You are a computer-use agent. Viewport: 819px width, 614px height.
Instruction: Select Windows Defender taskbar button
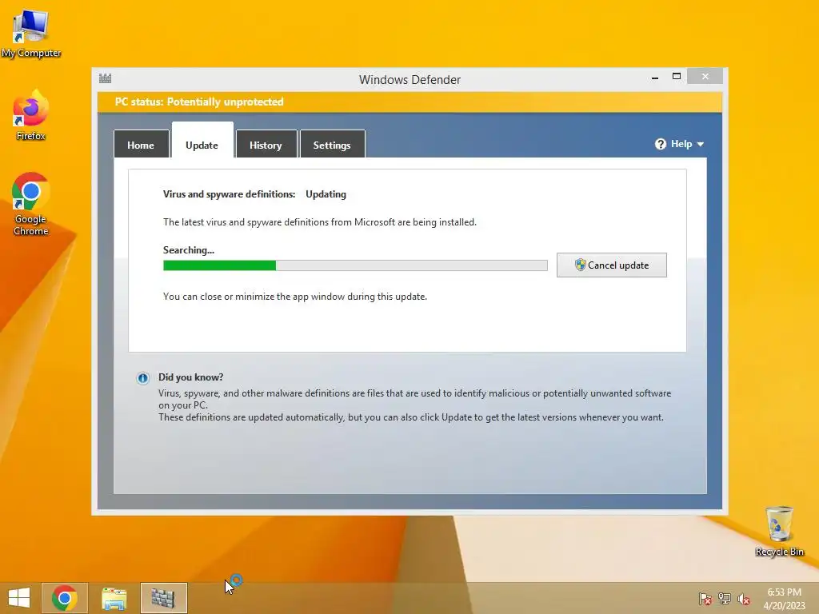click(163, 598)
